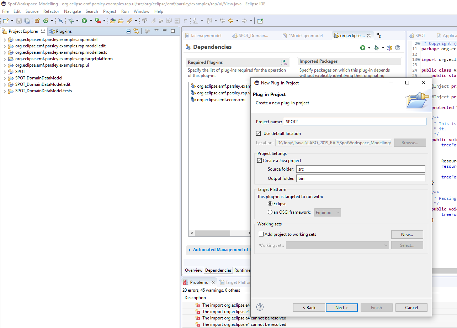Click the Debug bug icon in main toolbar

[x=71, y=21]
